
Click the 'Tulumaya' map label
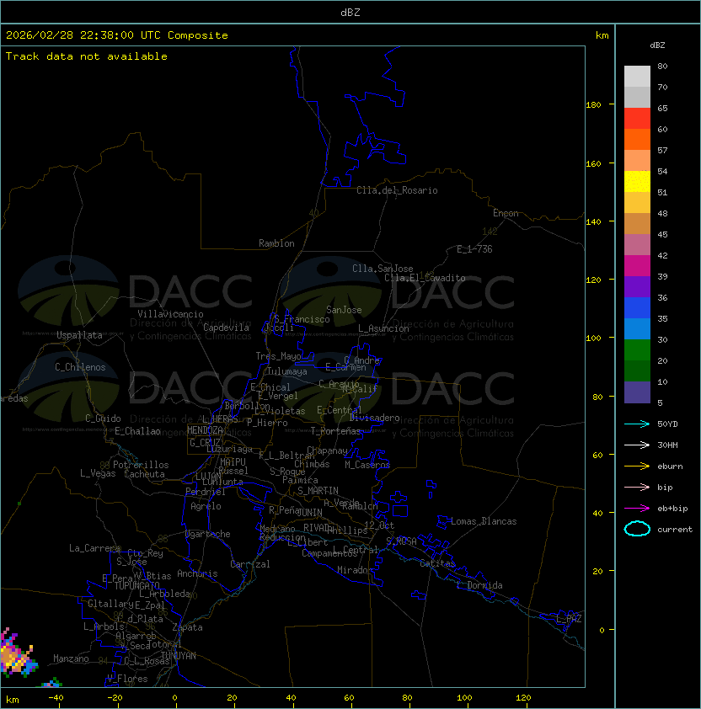(287, 371)
